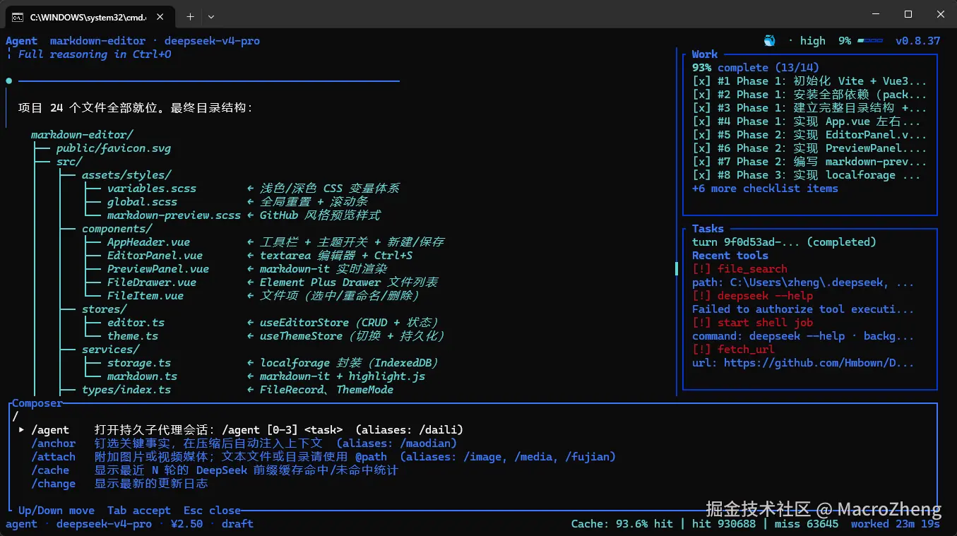
Task: Click the components/ folder tree node
Action: (x=117, y=229)
